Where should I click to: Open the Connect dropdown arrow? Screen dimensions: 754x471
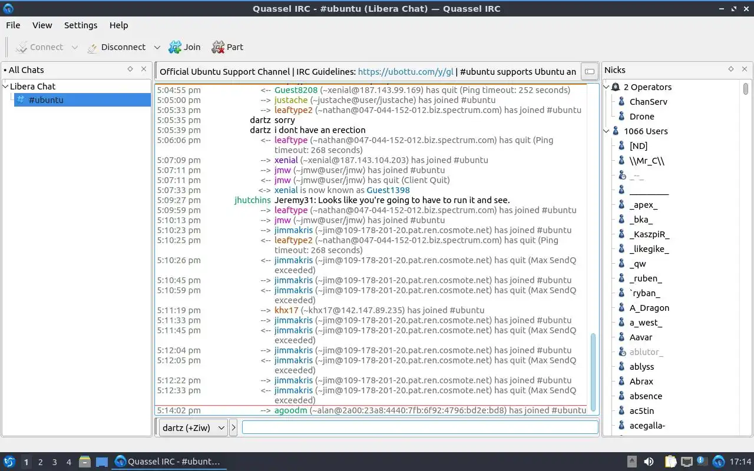click(x=74, y=47)
